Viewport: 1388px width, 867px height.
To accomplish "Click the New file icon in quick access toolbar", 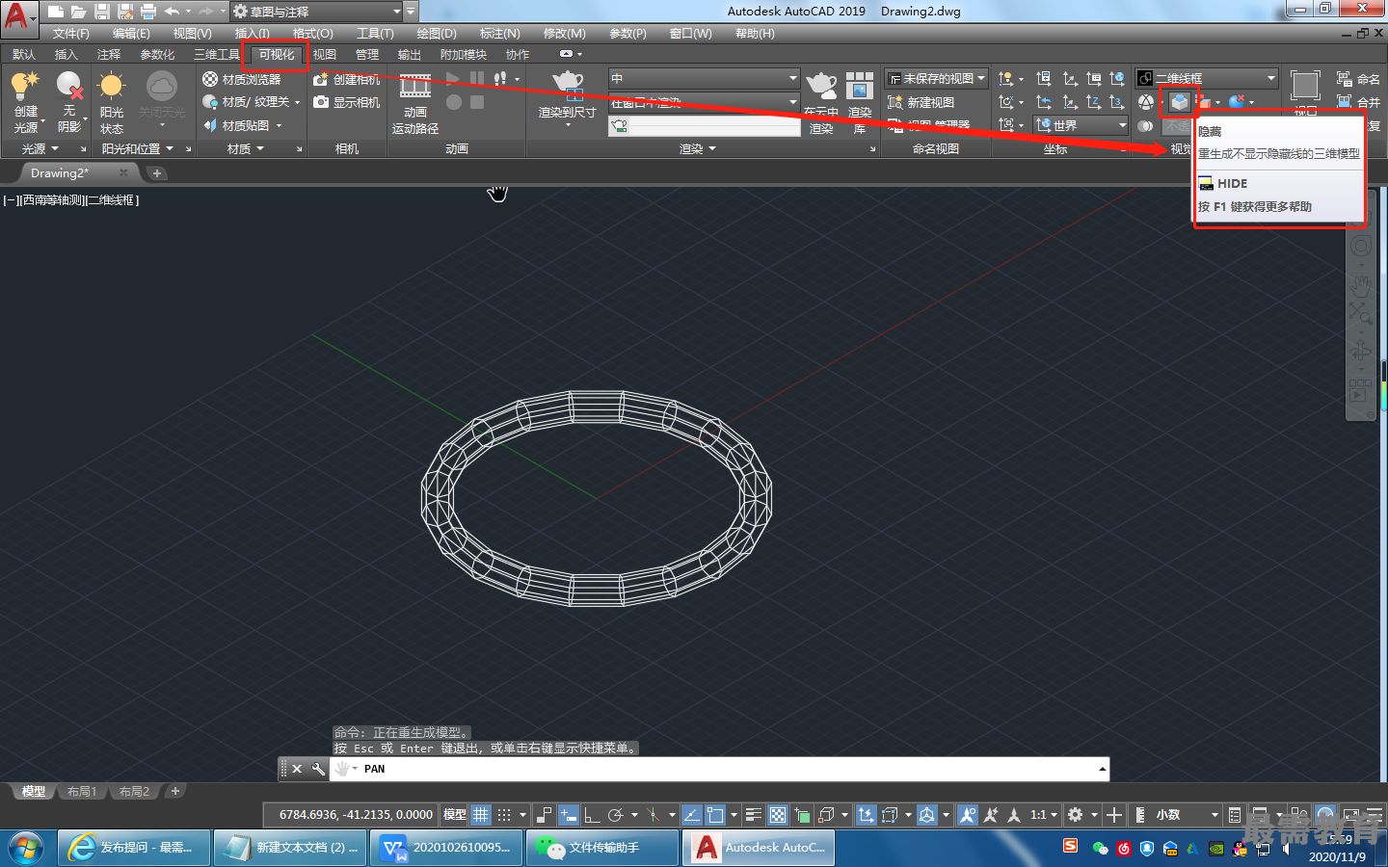I will coord(56,12).
